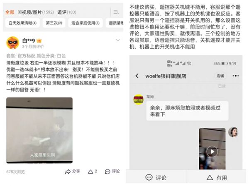Switch to 视频/图片 reviews tab
249x186 pixels.
[x=36, y=12]
